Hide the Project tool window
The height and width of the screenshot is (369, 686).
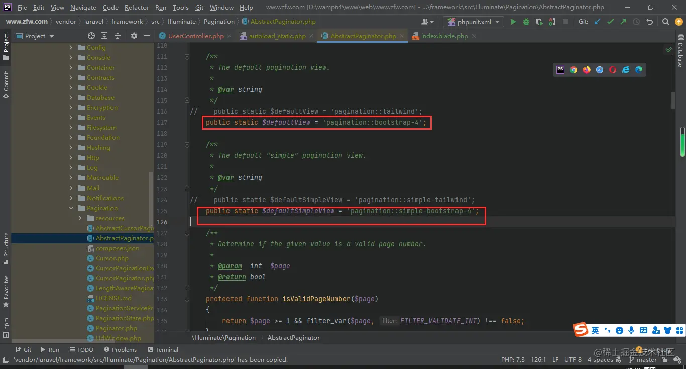point(147,36)
